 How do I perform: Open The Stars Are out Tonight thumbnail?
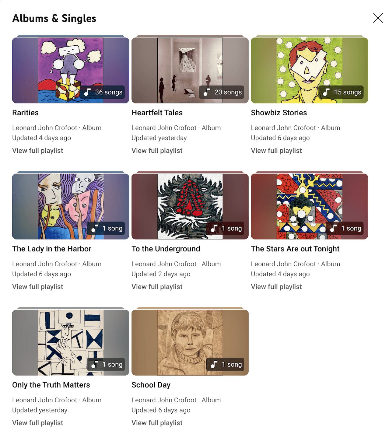click(x=309, y=206)
